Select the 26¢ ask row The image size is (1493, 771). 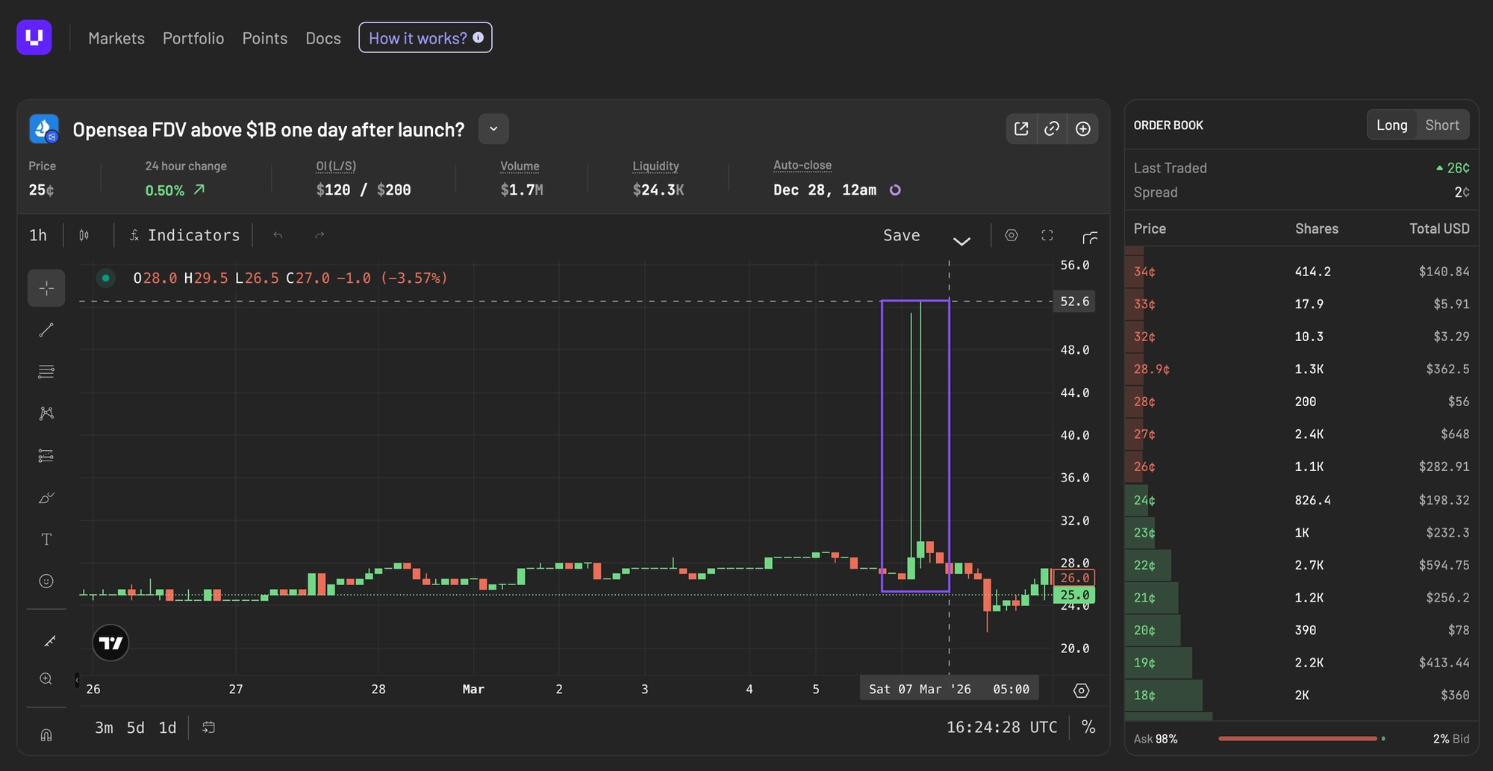coord(1301,467)
